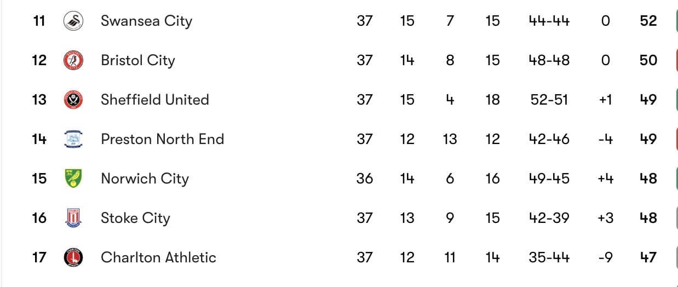The width and height of the screenshot is (678, 287).
Task: Click the green form indicator beside Swansea's 52 points
Action: pos(675,21)
